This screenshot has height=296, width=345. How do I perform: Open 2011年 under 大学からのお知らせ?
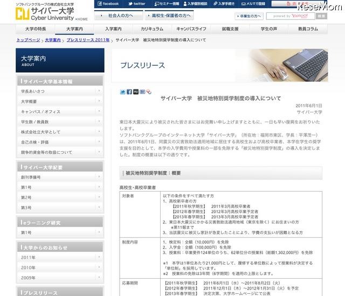point(60,257)
